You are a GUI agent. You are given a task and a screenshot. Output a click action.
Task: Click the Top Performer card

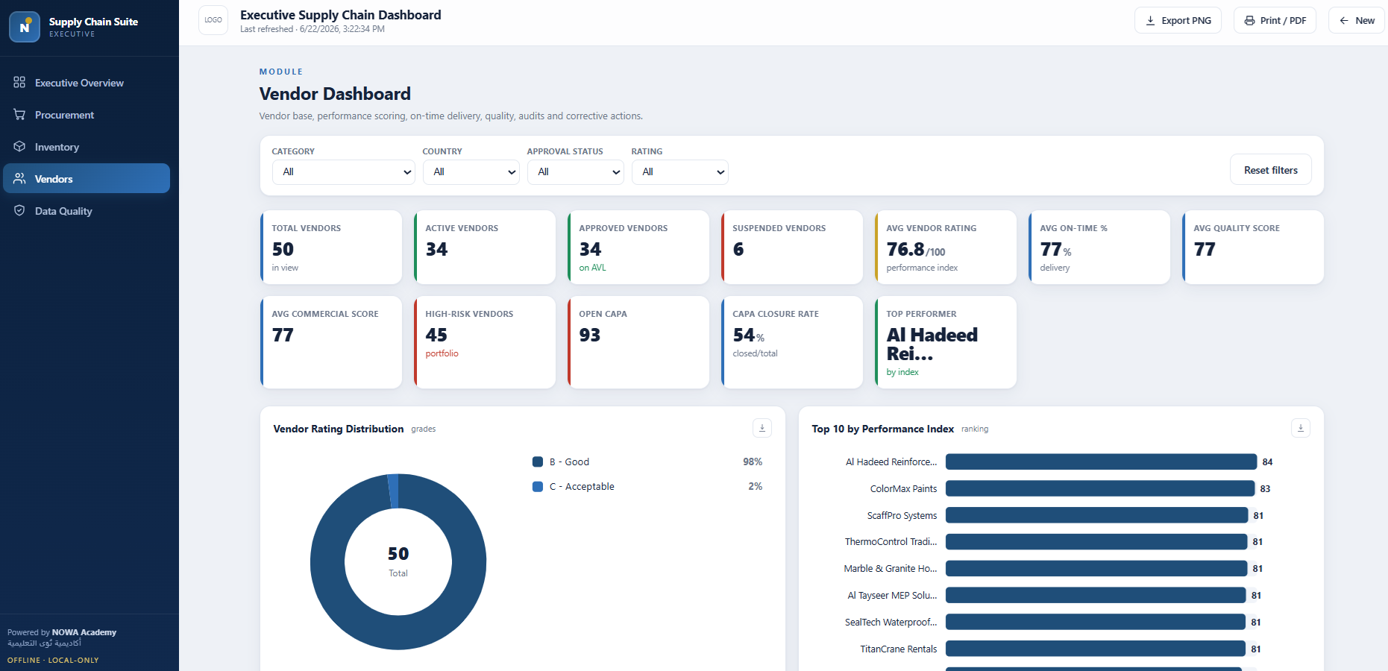coord(946,342)
